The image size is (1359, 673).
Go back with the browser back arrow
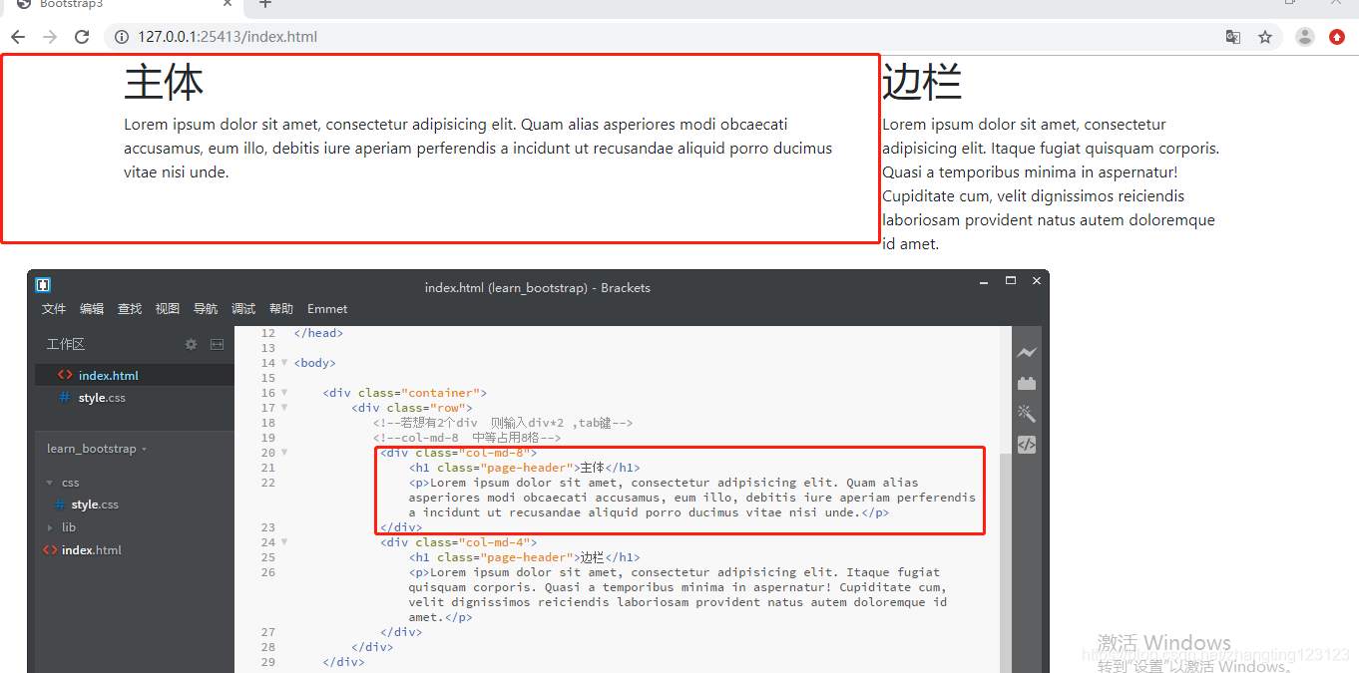coord(18,37)
